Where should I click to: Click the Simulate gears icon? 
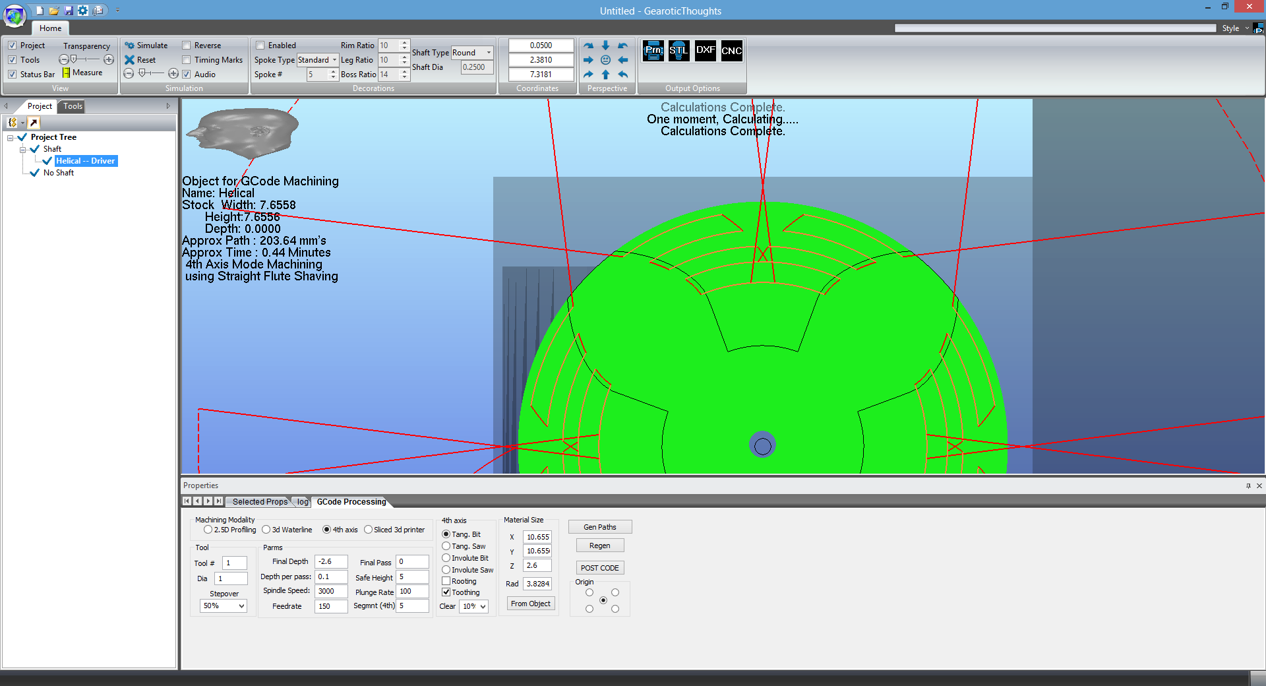click(130, 46)
